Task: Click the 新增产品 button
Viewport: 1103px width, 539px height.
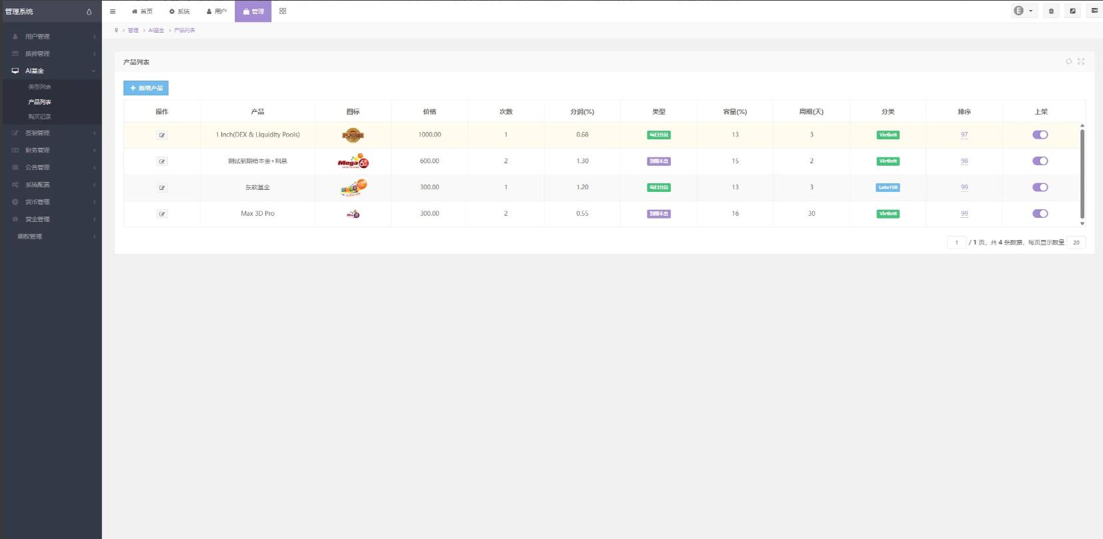Action: pyautogui.click(x=146, y=88)
